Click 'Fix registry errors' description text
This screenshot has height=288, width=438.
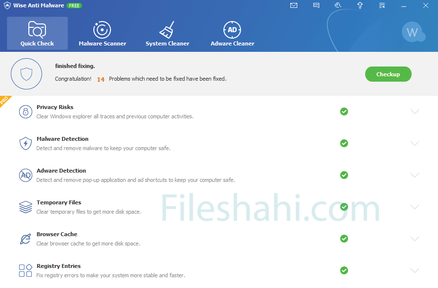pos(111,275)
